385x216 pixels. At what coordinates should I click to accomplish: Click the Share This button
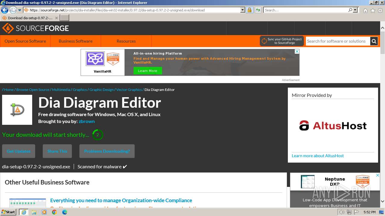click(57, 151)
